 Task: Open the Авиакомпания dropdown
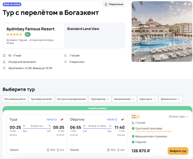point(124,99)
